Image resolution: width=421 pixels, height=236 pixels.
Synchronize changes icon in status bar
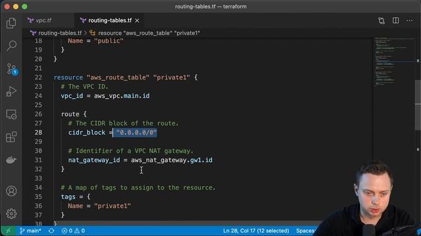(51, 230)
